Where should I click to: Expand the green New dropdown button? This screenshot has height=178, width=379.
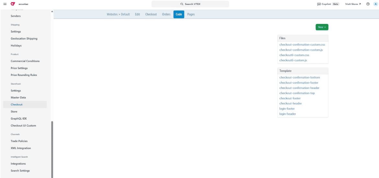click(x=322, y=27)
